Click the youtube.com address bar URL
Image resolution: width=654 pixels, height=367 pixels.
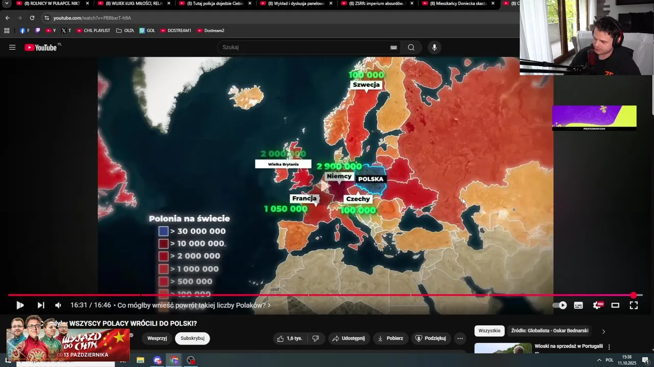[92, 18]
